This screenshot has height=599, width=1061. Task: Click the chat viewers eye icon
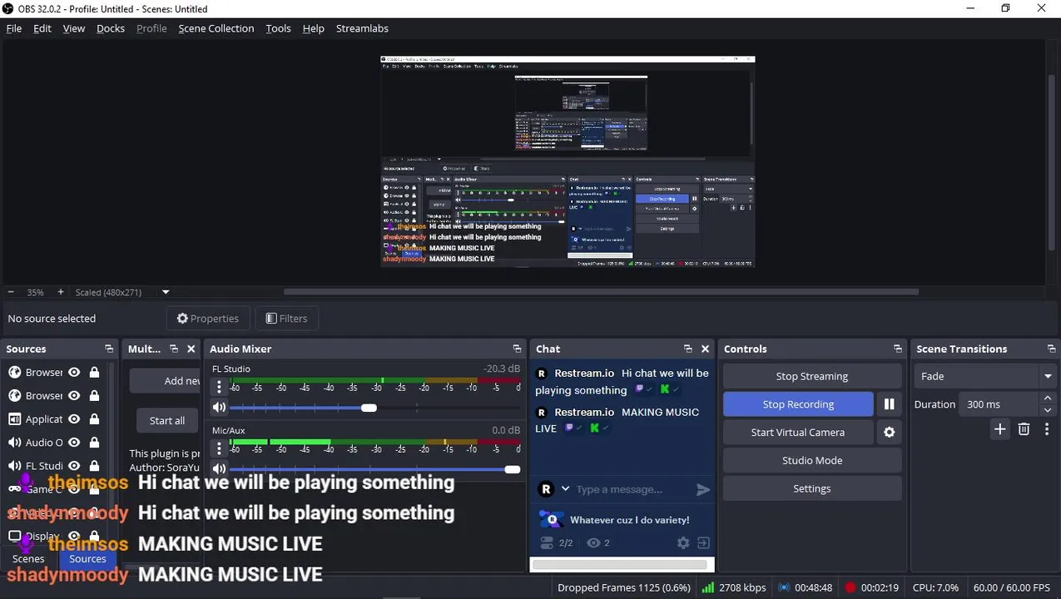[593, 543]
